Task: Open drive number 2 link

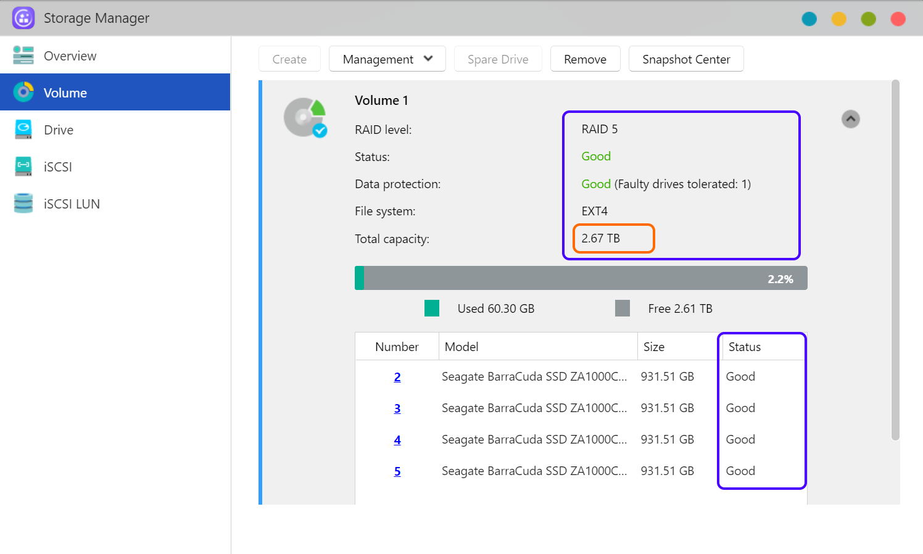Action: [397, 377]
